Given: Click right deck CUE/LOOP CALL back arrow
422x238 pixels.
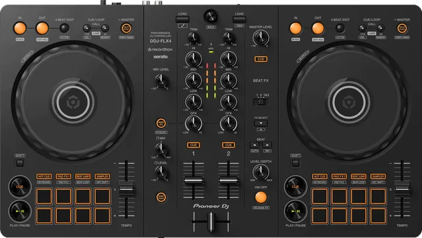Looking at the screenshot, I should click(x=363, y=28).
